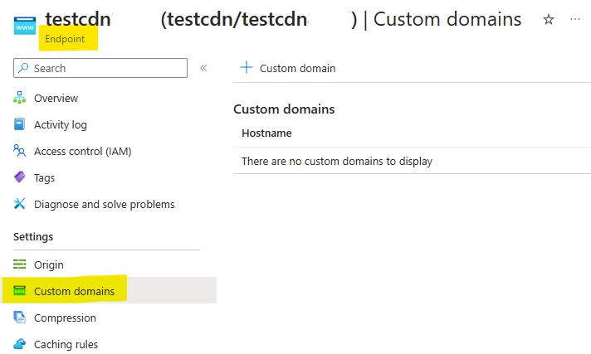Open Caching rules
Image resolution: width=591 pixels, height=354 pixels.
[66, 344]
